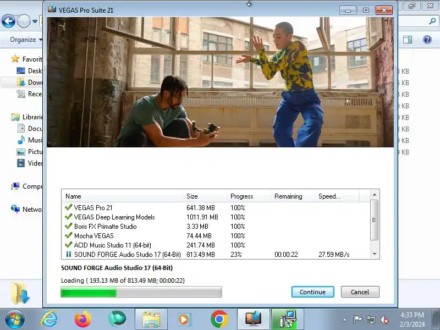
Task: Open Music library in the Explorer sidebar
Action: [x=30, y=140]
